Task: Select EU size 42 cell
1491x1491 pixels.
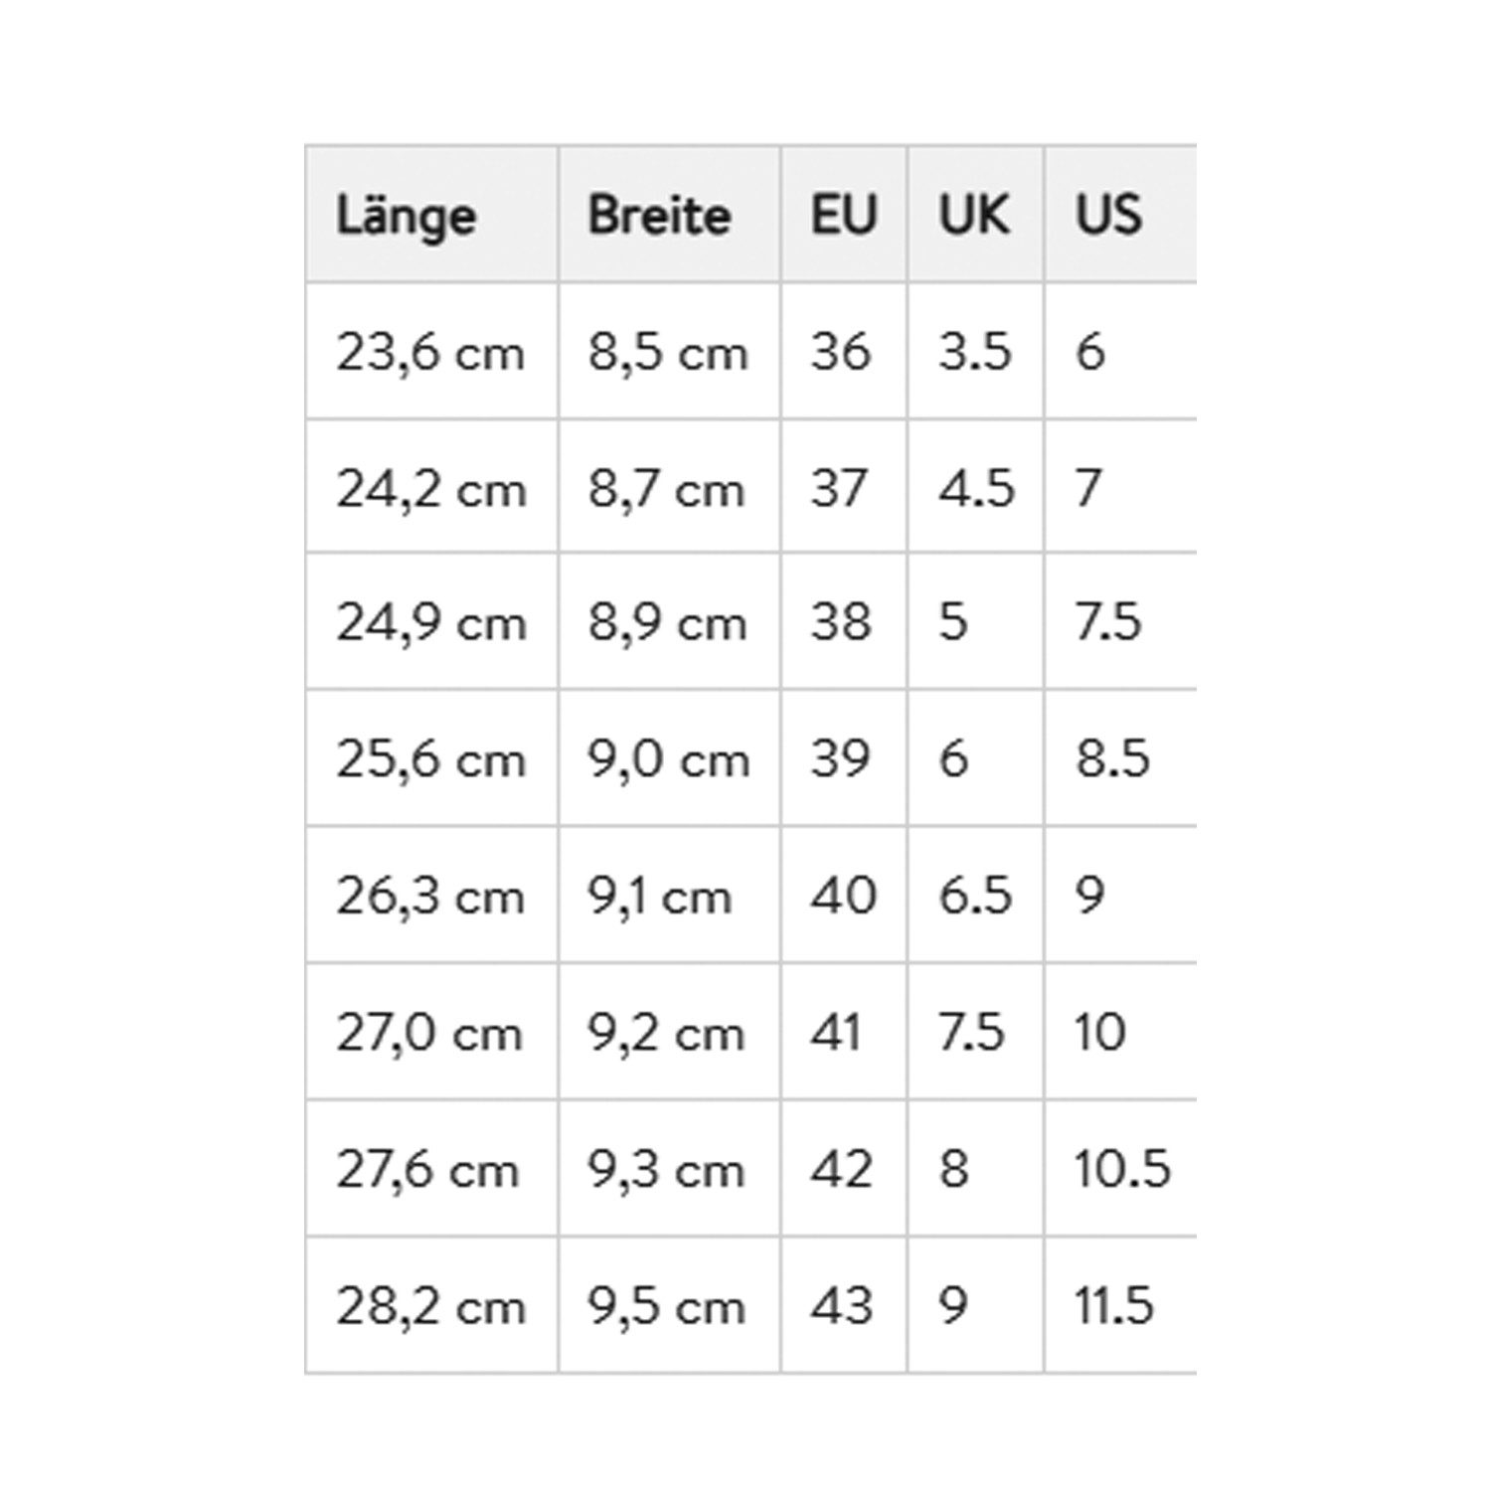Action: coord(841,1170)
